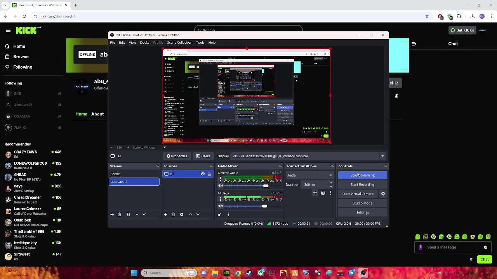Decrease transition duration with down stepper
The width and height of the screenshot is (497, 279).
tap(331, 186)
